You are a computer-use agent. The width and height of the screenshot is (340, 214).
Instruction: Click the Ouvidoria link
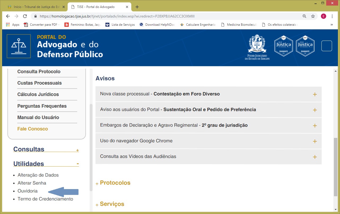[28, 191]
